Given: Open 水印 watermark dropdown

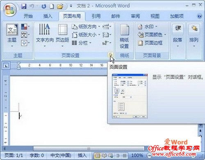Looking at the screenshot, I should 148,27.
